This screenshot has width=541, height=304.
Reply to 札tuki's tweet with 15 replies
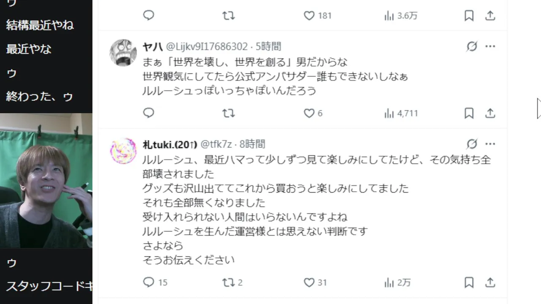pyautogui.click(x=149, y=282)
